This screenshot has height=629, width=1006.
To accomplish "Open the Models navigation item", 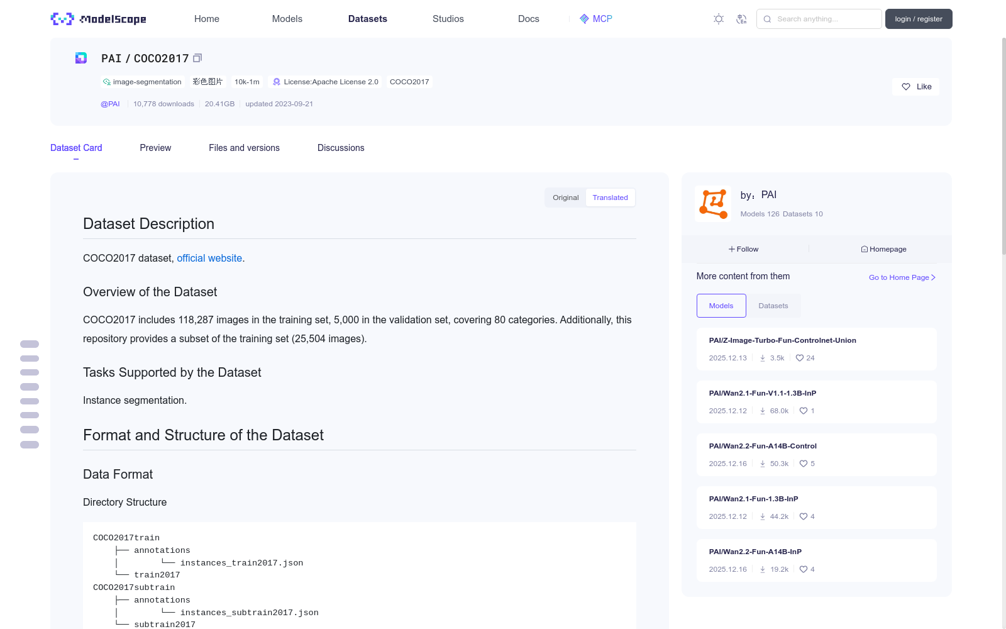I will pos(287,19).
